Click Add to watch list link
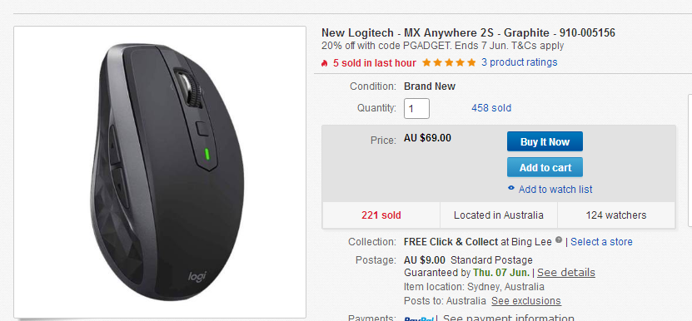 pyautogui.click(x=555, y=189)
